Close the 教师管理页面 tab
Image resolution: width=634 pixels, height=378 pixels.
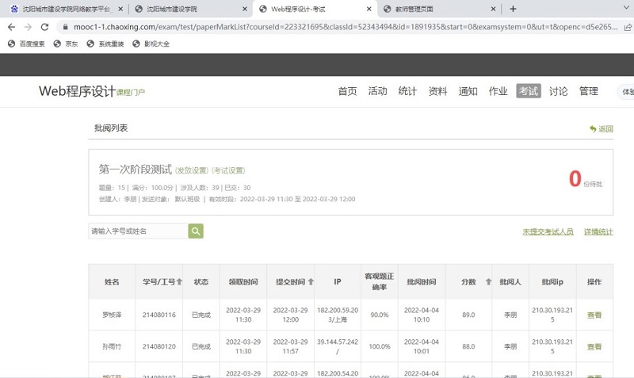click(x=493, y=9)
